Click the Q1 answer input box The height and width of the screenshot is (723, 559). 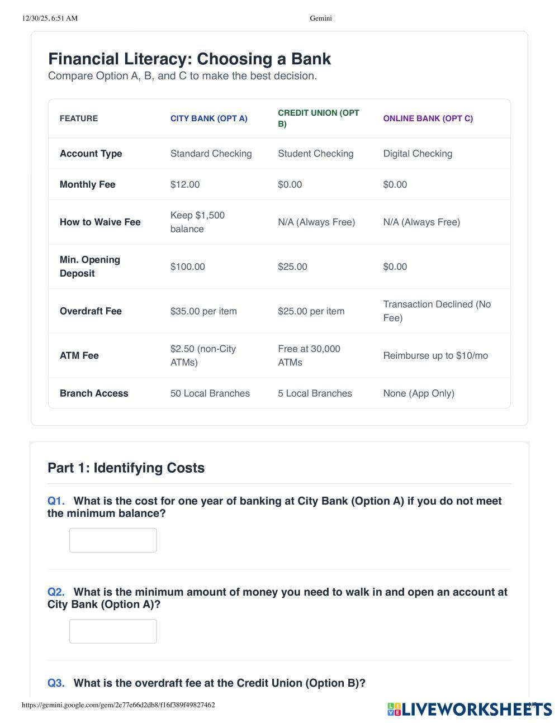pyautogui.click(x=113, y=540)
